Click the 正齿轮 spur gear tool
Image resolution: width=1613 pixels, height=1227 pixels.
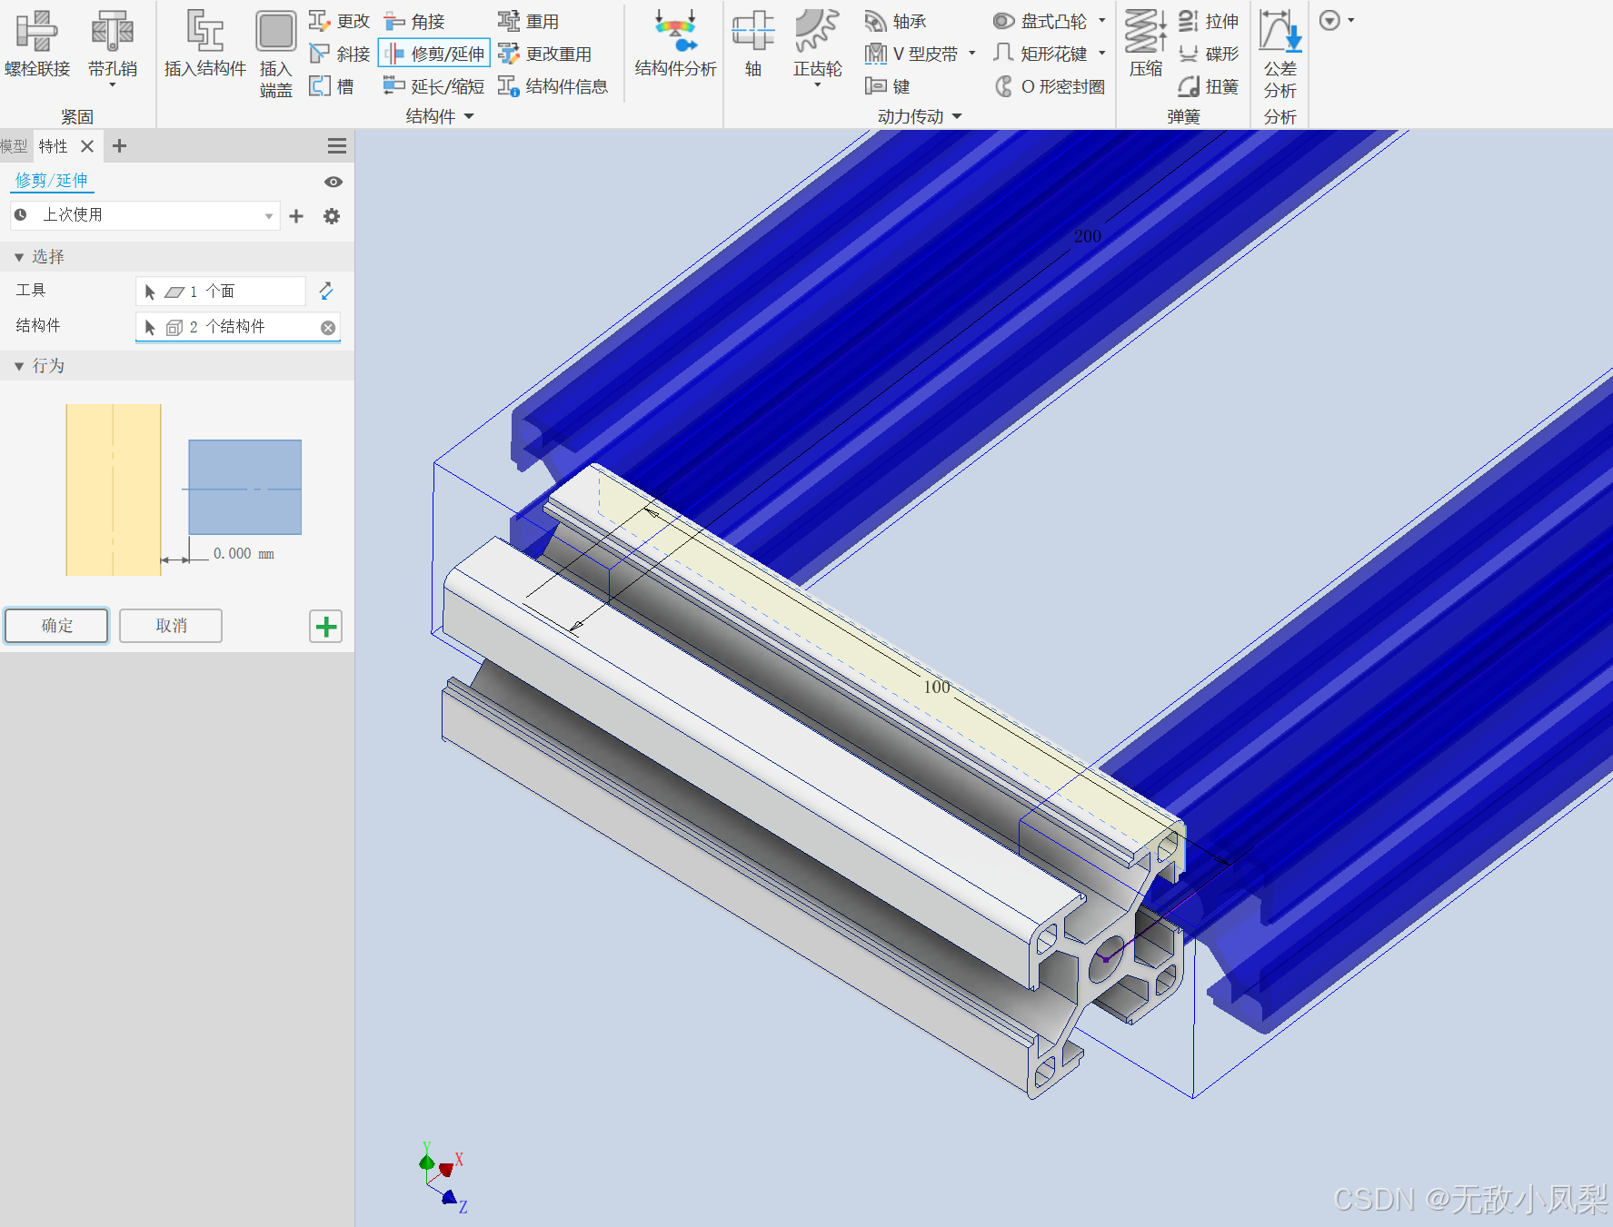[x=817, y=42]
